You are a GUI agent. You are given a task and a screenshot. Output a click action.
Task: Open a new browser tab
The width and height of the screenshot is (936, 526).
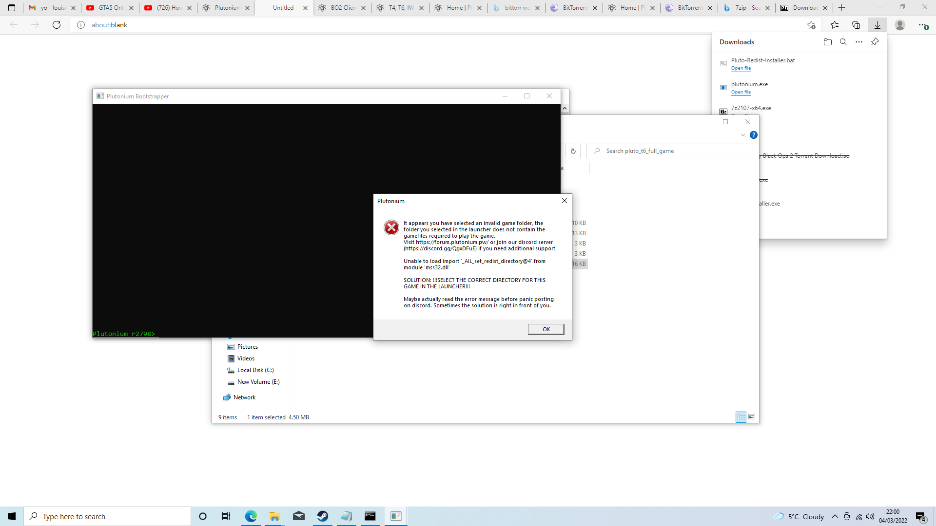click(x=842, y=8)
